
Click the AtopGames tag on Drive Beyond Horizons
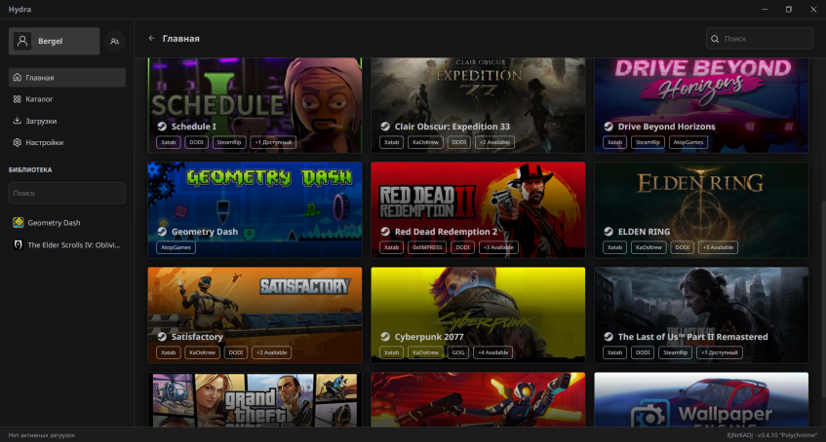click(x=689, y=142)
